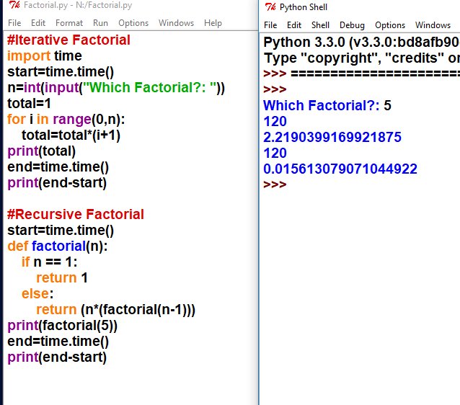Click the Factorial.py window title icon
Screen dimensions: 460x405
coord(14,5)
